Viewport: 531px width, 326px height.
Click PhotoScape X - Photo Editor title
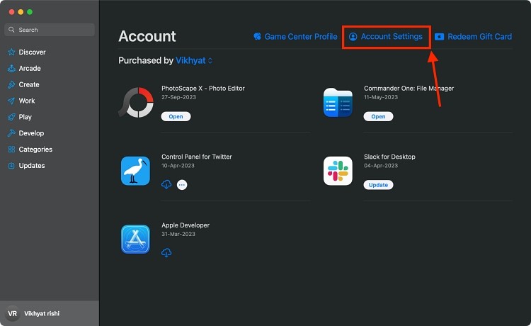[203, 88]
